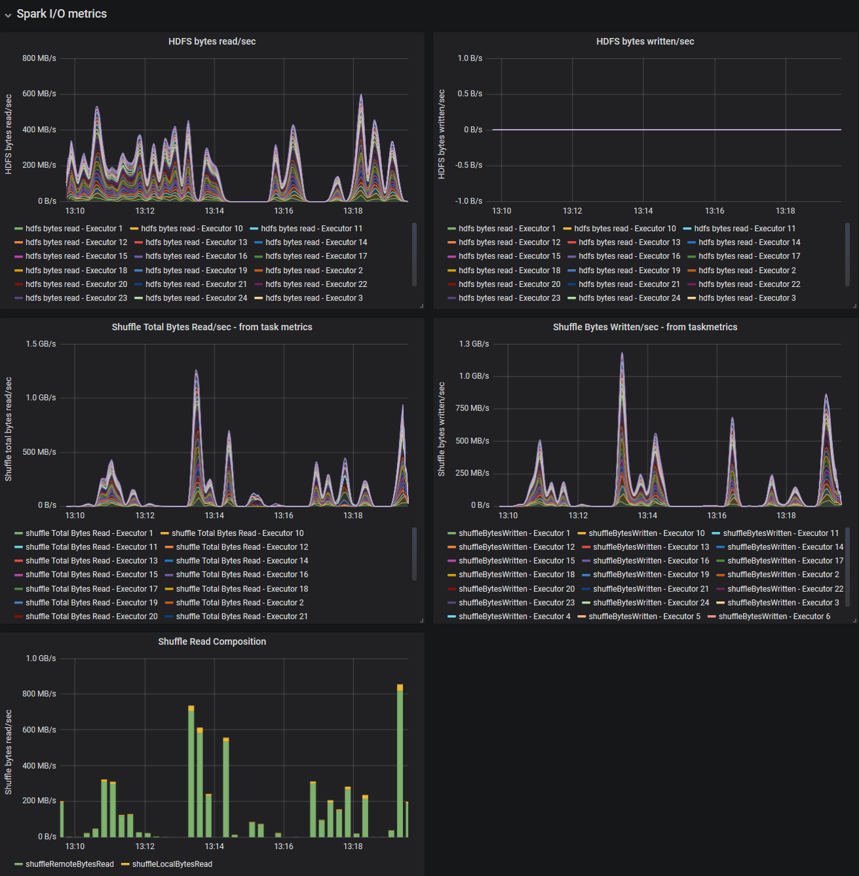Viewport: 859px width, 876px height.
Task: Show only shuffle Total Bytes Read - Executor 10
Action: click(x=238, y=533)
